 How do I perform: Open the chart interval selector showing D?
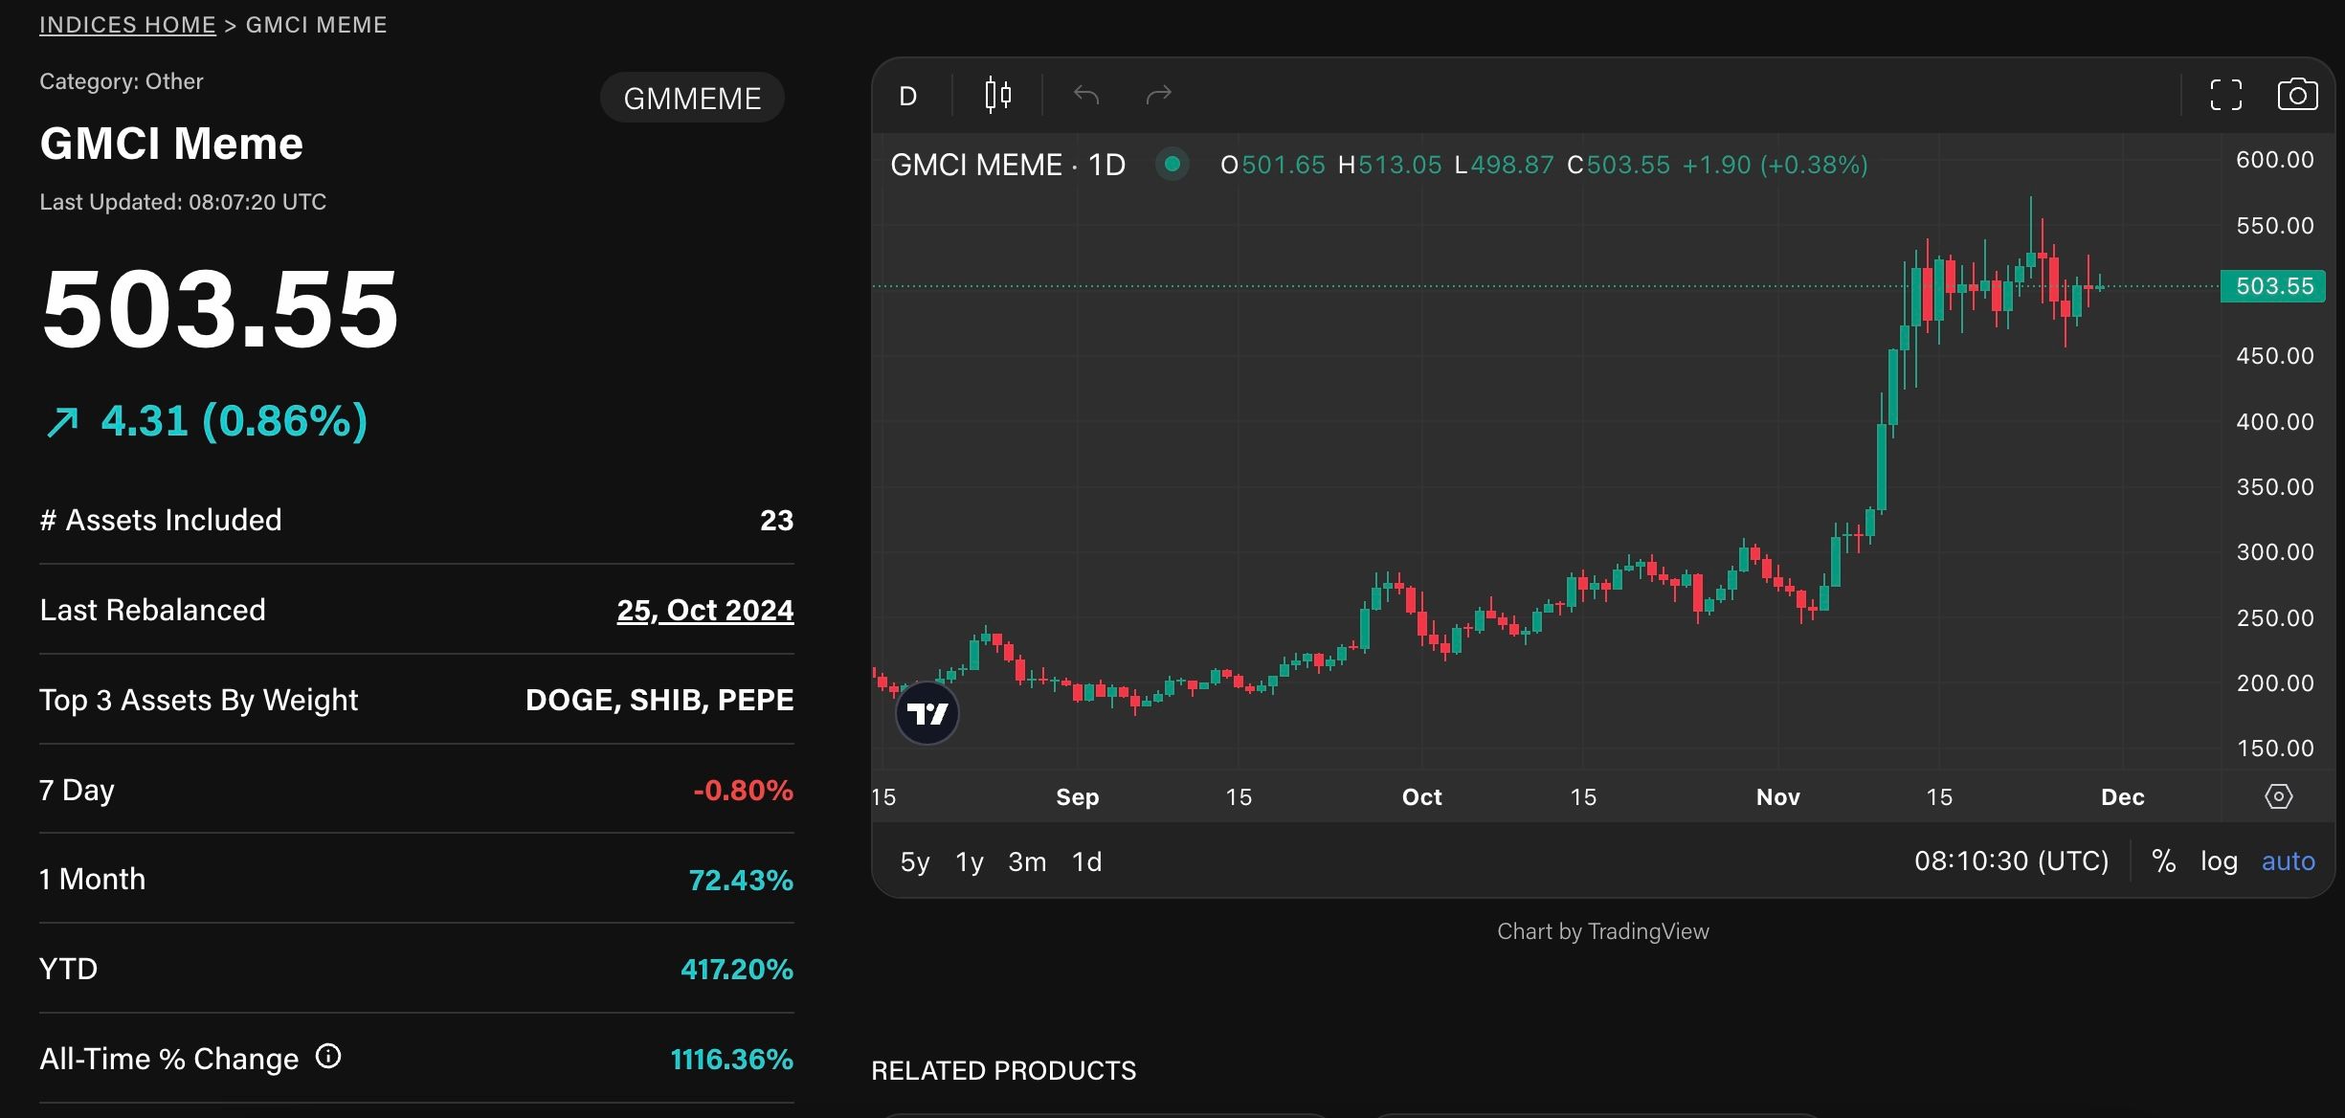click(x=906, y=94)
